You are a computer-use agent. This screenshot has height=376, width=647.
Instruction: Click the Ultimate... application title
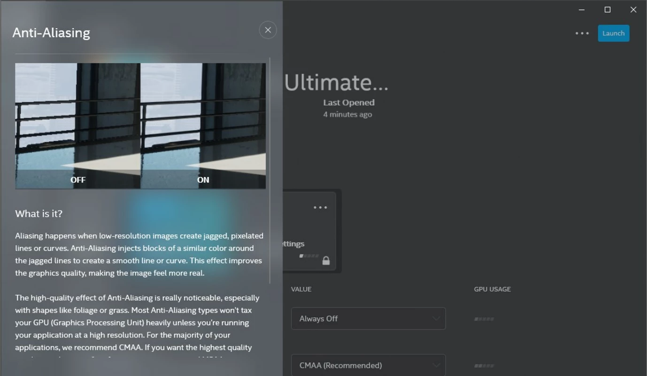336,82
